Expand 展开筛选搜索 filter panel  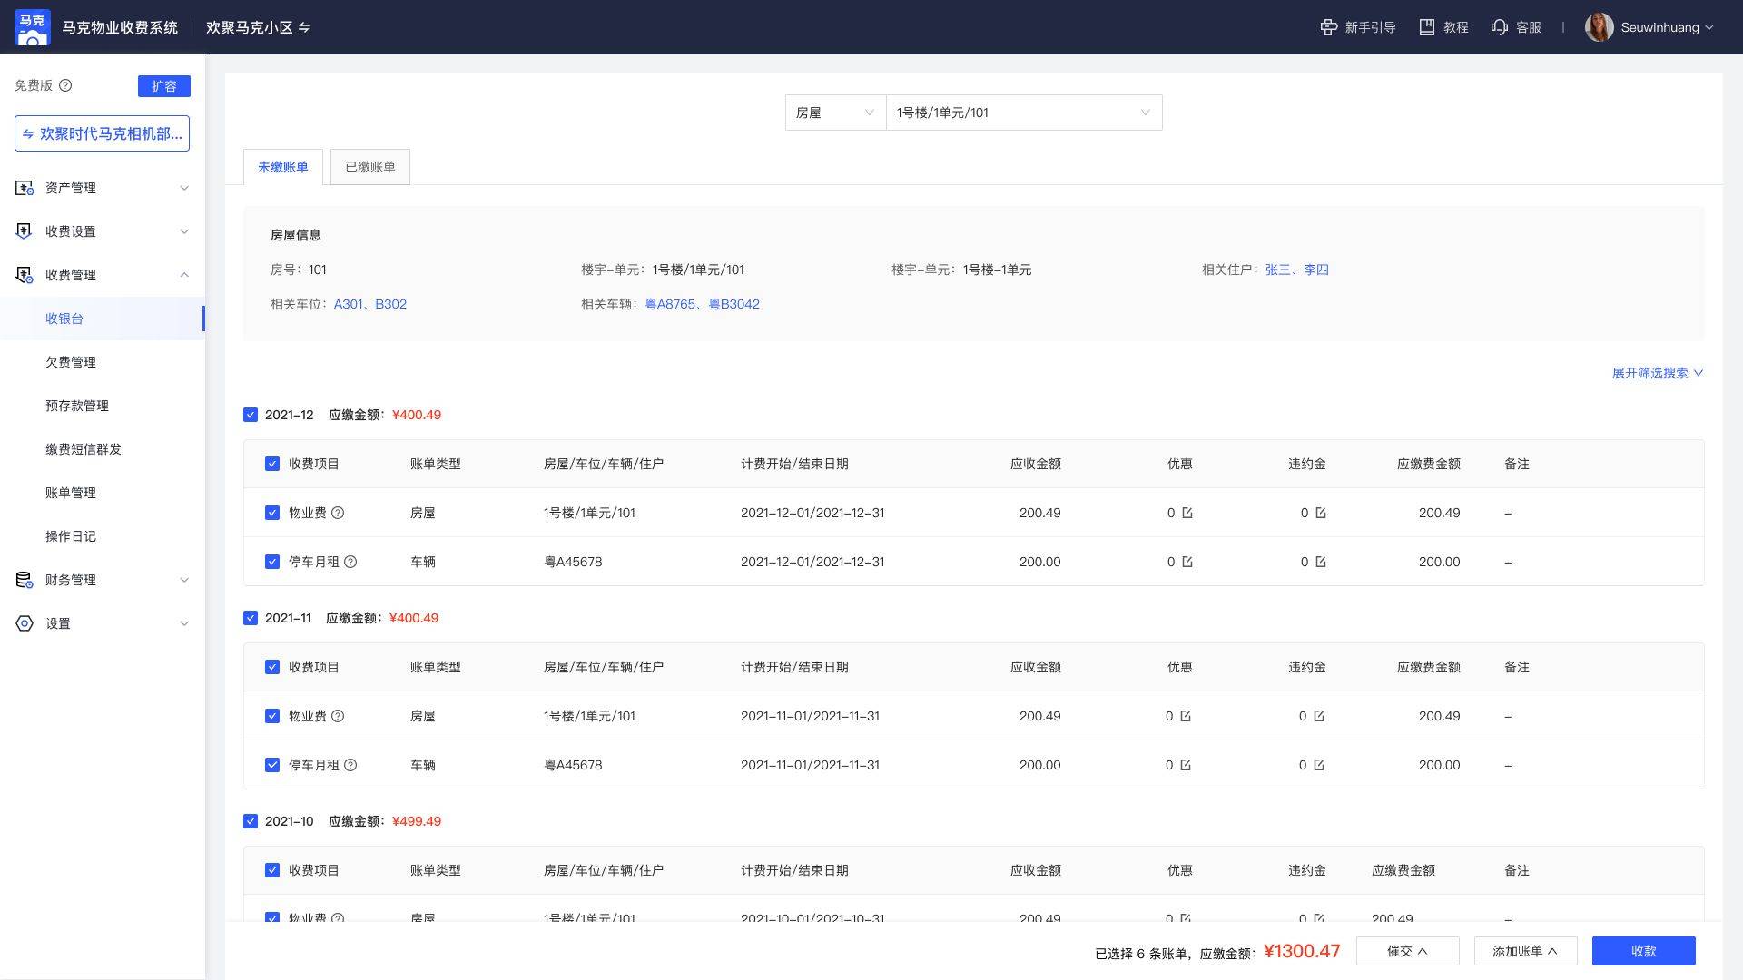coord(1658,373)
